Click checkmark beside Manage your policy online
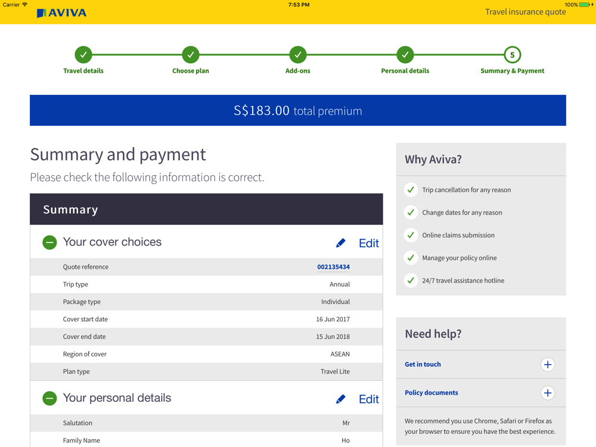The width and height of the screenshot is (596, 447). click(411, 257)
